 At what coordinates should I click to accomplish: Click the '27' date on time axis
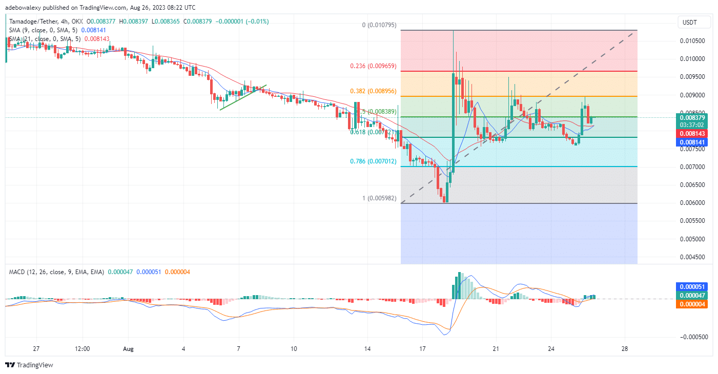pyautogui.click(x=36, y=349)
